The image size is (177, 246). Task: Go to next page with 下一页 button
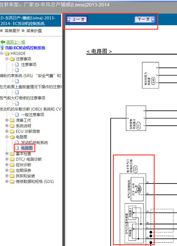(x=145, y=19)
